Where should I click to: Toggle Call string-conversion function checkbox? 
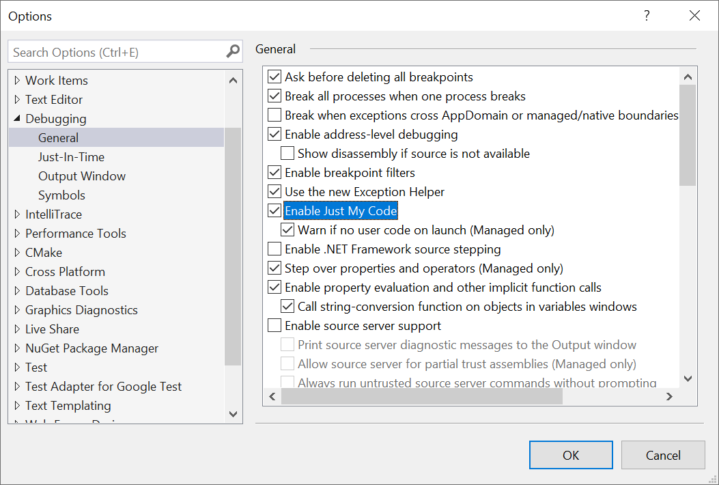point(287,306)
